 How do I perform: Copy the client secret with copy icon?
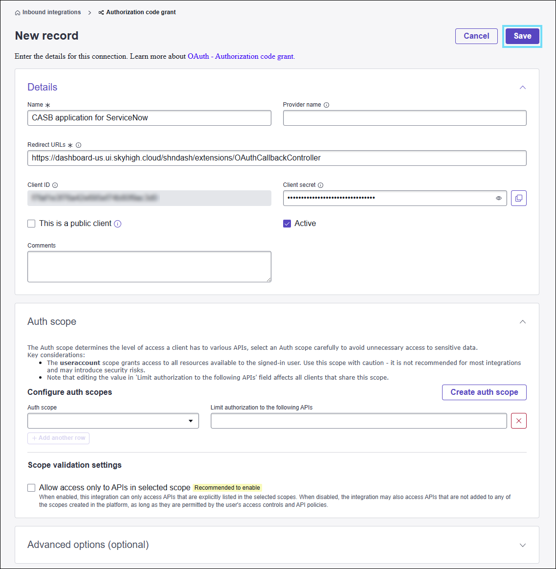tap(518, 198)
